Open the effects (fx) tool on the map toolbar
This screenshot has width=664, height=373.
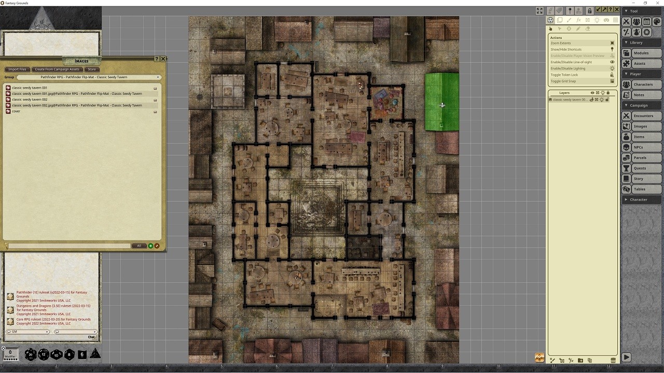pos(578,20)
